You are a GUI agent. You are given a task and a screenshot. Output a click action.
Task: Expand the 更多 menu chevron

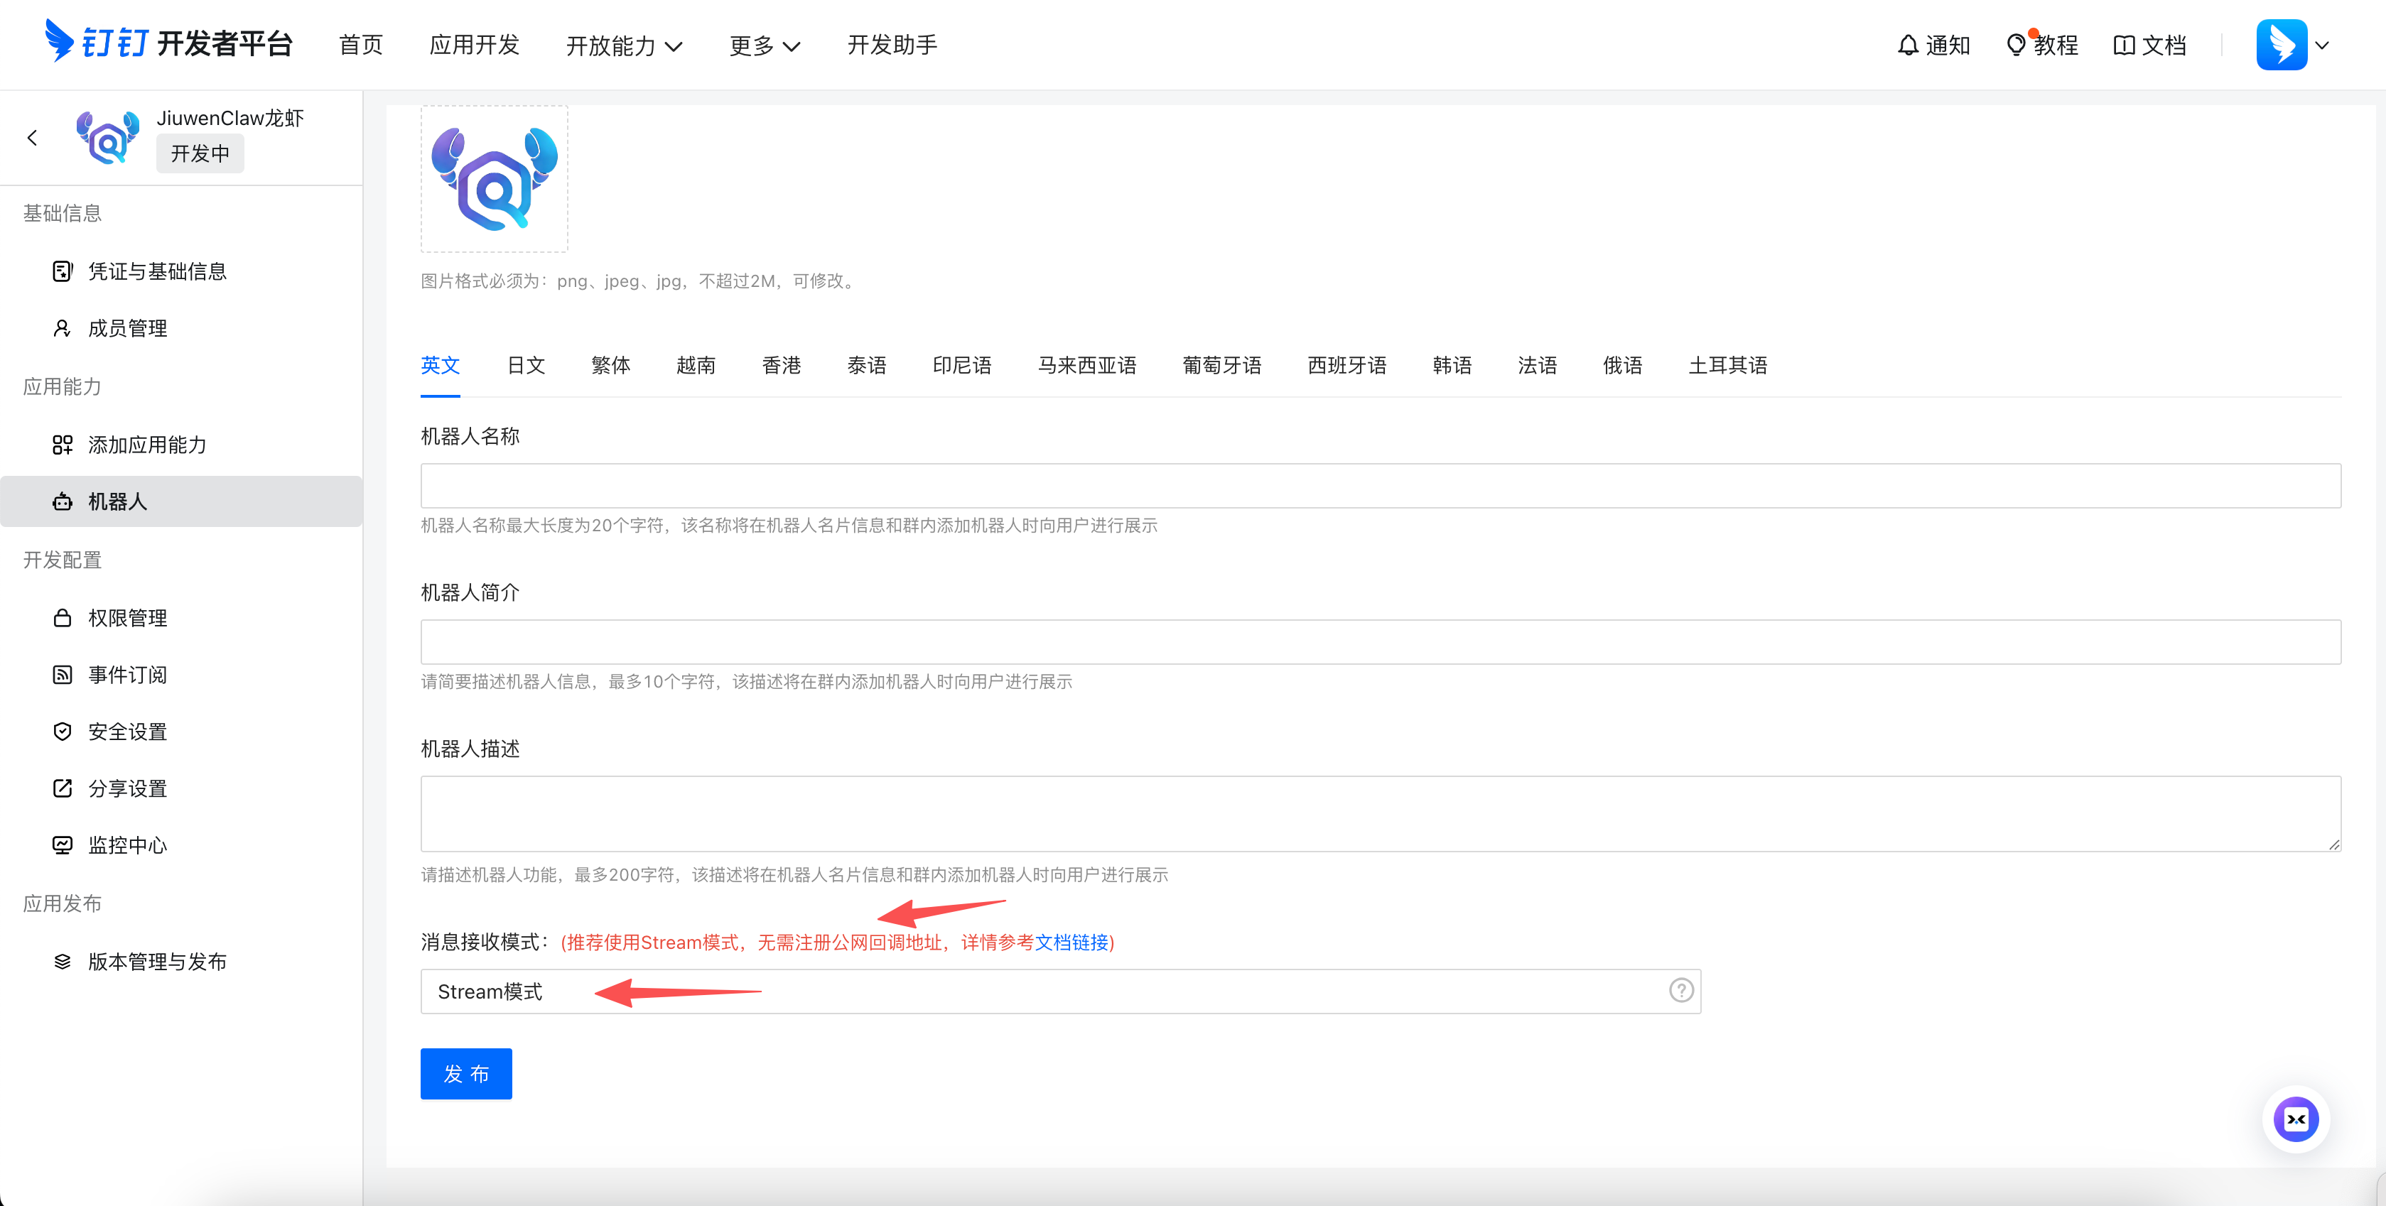[x=793, y=45]
